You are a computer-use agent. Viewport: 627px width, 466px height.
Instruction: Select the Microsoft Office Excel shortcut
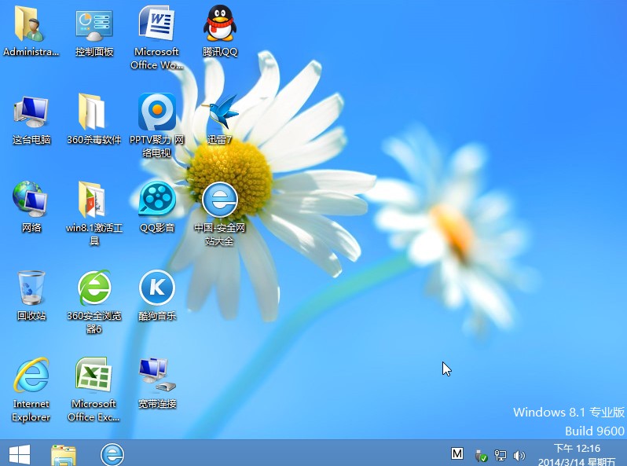[x=93, y=376]
